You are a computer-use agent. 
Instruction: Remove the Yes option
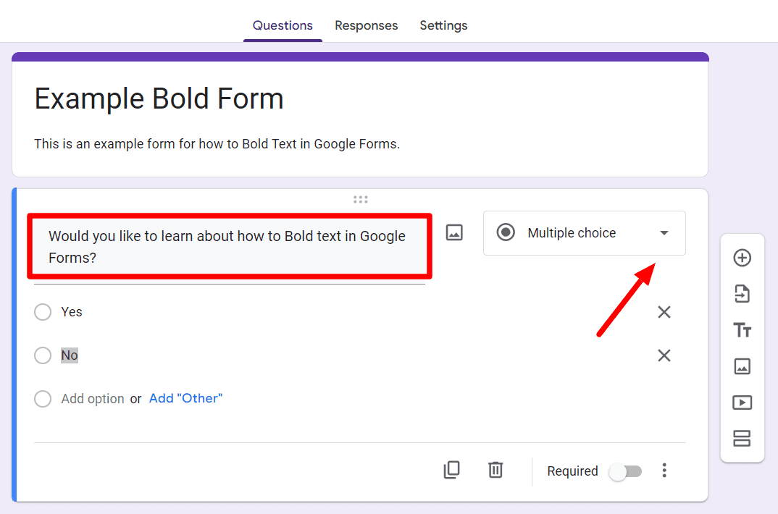(664, 312)
